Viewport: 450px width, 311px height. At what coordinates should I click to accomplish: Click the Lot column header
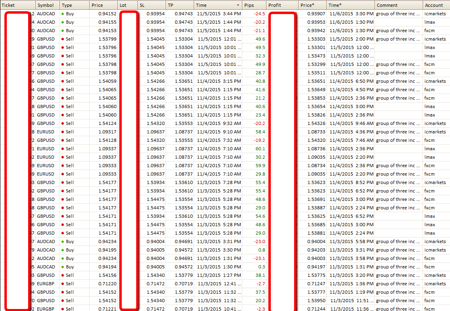click(x=128, y=5)
